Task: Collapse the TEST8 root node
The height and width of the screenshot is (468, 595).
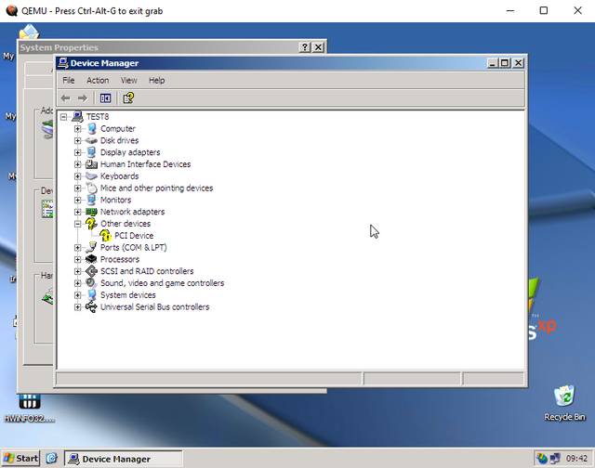Action: 64,117
